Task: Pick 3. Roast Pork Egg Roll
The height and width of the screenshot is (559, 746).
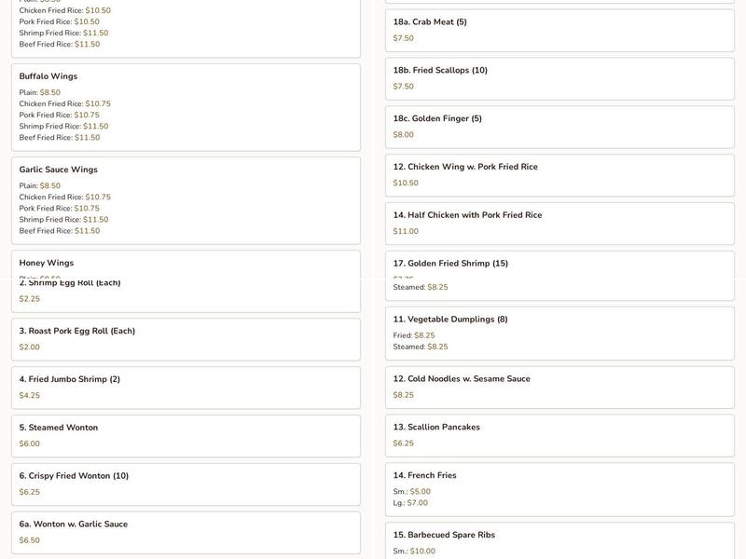Action: pos(186,339)
